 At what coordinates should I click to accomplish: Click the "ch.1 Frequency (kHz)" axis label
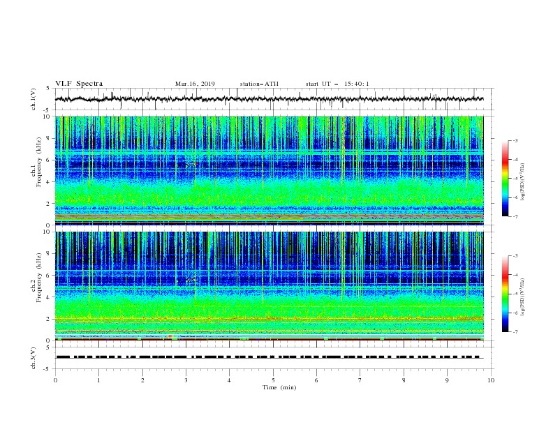(x=36, y=160)
